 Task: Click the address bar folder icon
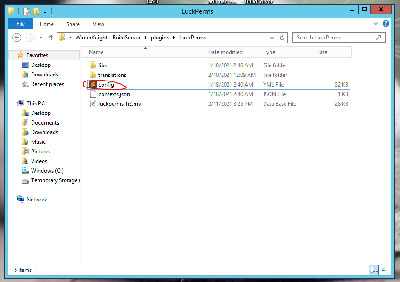(x=62, y=38)
